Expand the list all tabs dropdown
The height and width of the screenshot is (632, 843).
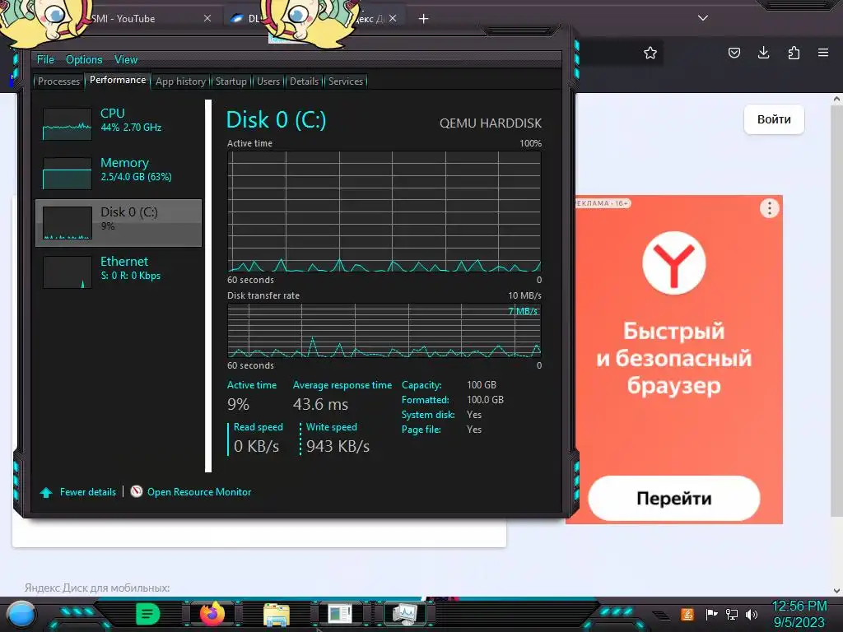point(703,18)
